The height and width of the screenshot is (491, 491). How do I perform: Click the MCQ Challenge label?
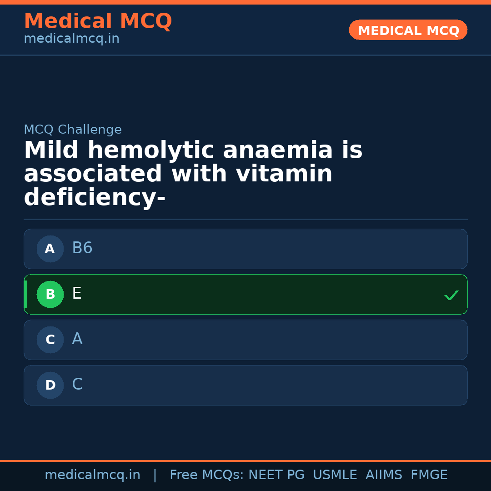pyautogui.click(x=73, y=130)
